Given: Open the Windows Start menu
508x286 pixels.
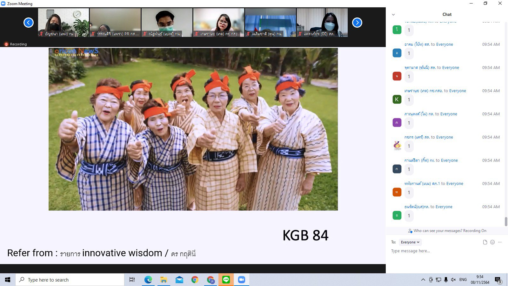Looking at the screenshot, I should tap(8, 280).
